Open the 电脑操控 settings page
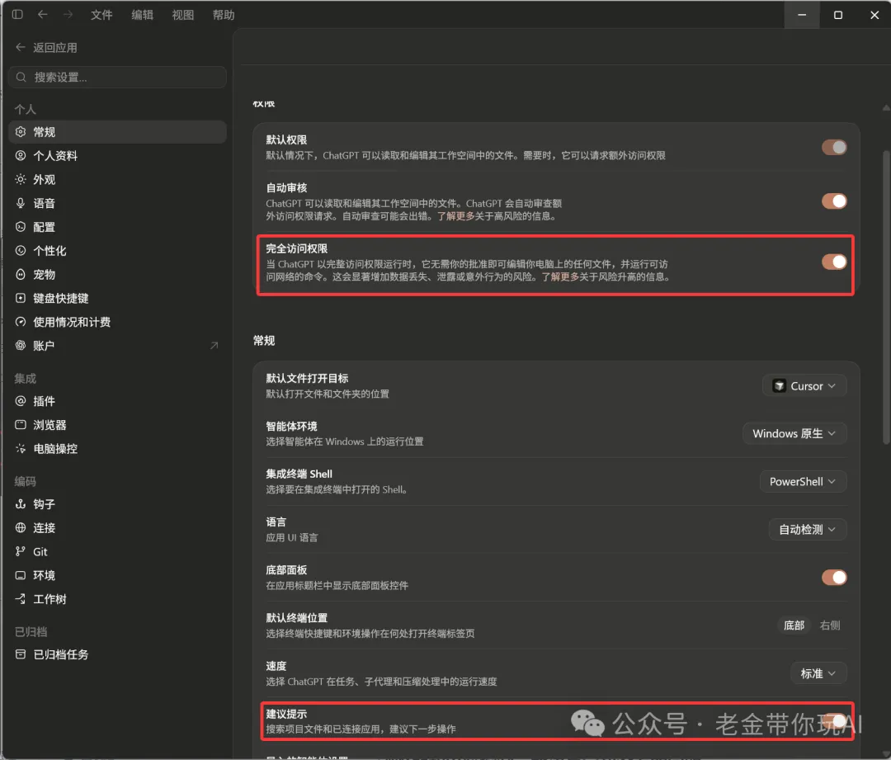 (118, 449)
